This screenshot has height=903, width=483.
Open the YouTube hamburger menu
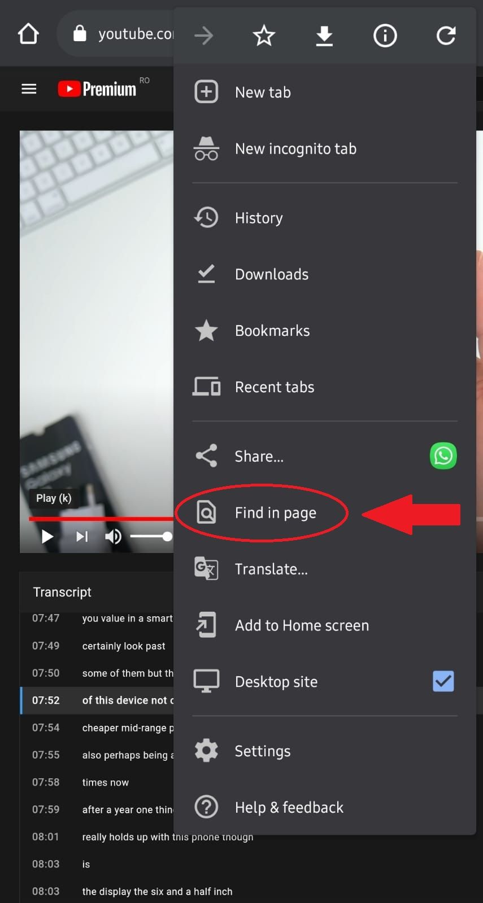[29, 89]
